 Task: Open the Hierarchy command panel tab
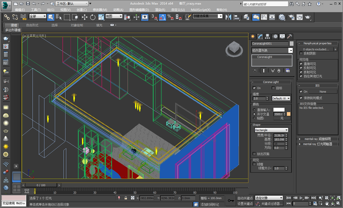267,36
